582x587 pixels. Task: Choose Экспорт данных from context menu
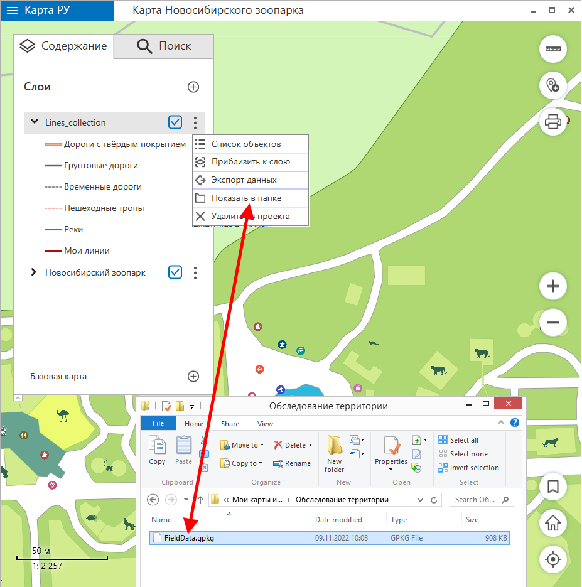251,180
